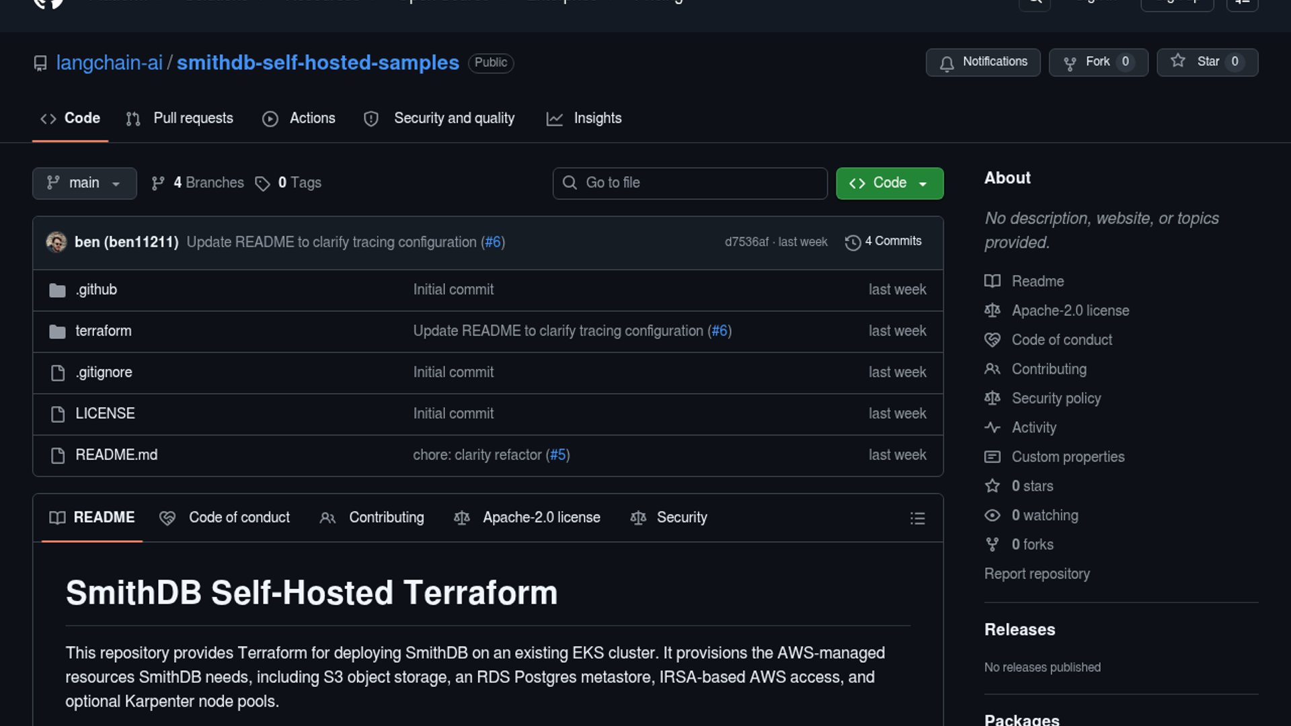
Task: View the 4 Branches link
Action: [198, 183]
